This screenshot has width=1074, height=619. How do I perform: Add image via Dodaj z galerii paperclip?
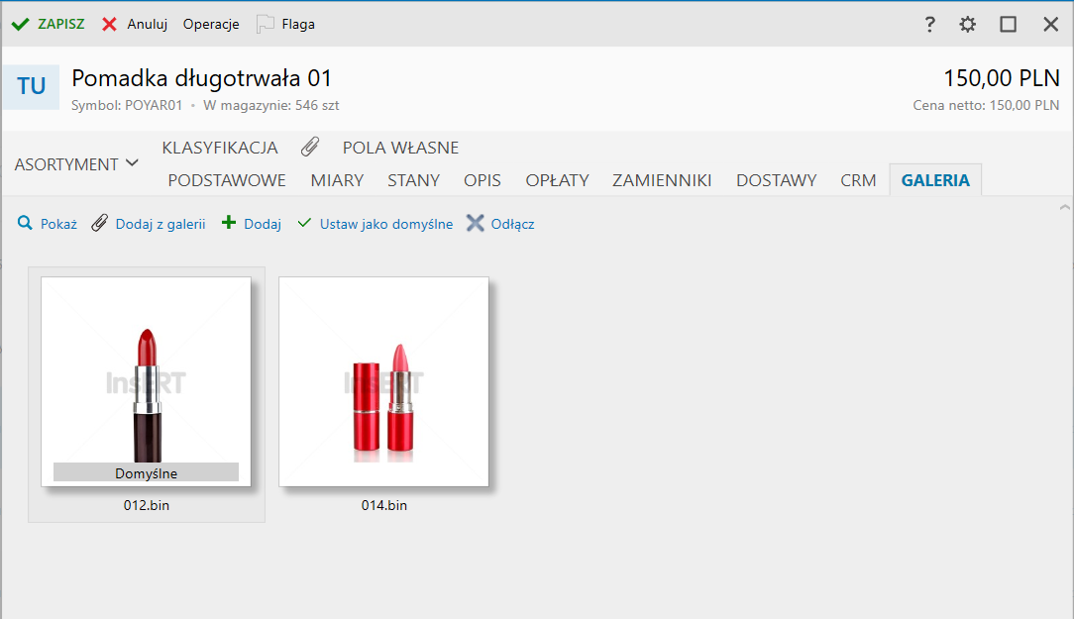(x=99, y=224)
